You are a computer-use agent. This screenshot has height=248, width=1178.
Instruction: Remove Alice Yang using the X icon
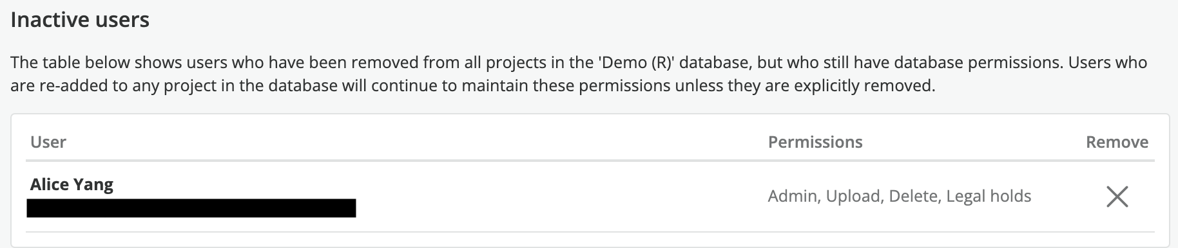(x=1117, y=197)
